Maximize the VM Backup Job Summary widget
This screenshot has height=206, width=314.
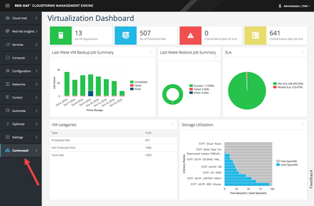(151, 52)
